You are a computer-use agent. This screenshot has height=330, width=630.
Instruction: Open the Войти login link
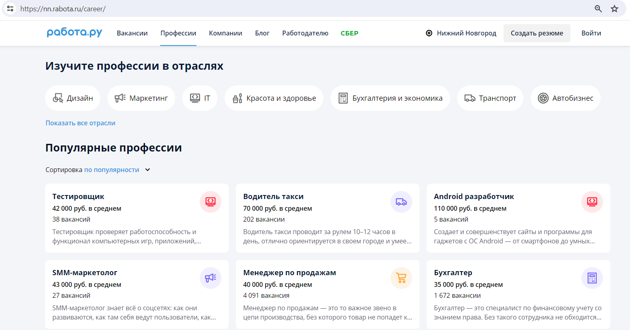(x=591, y=33)
